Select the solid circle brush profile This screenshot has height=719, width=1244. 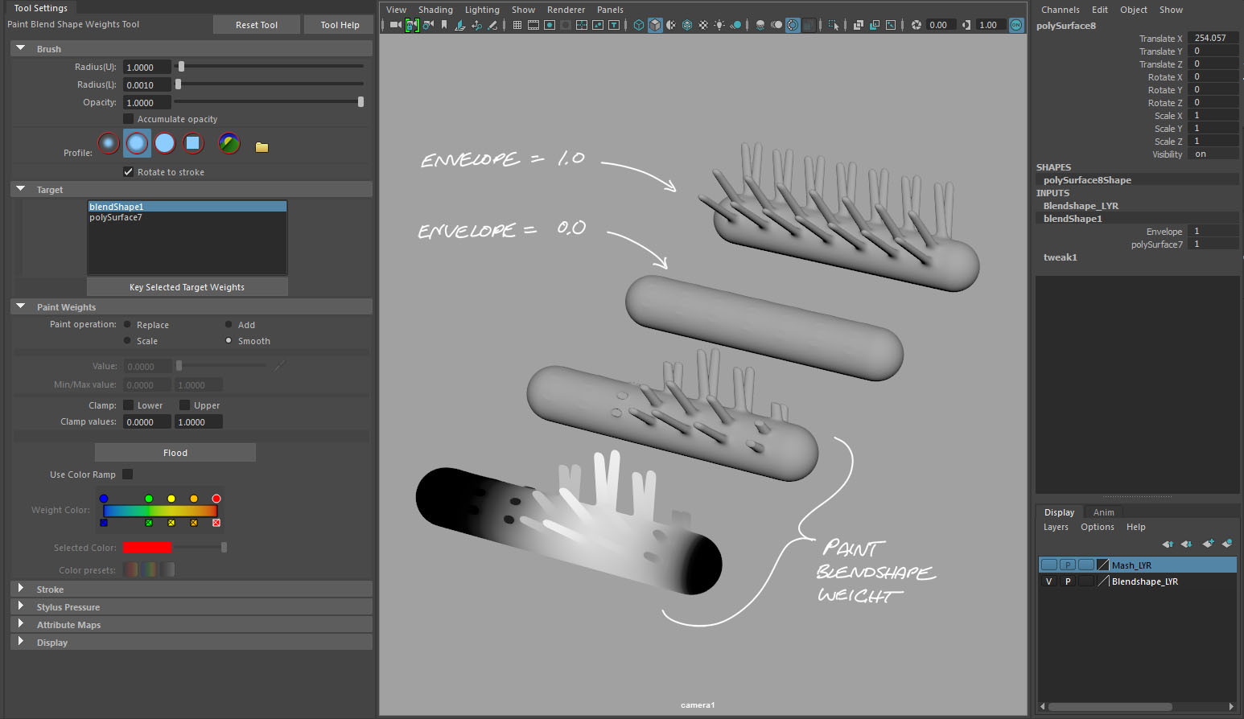click(x=165, y=143)
